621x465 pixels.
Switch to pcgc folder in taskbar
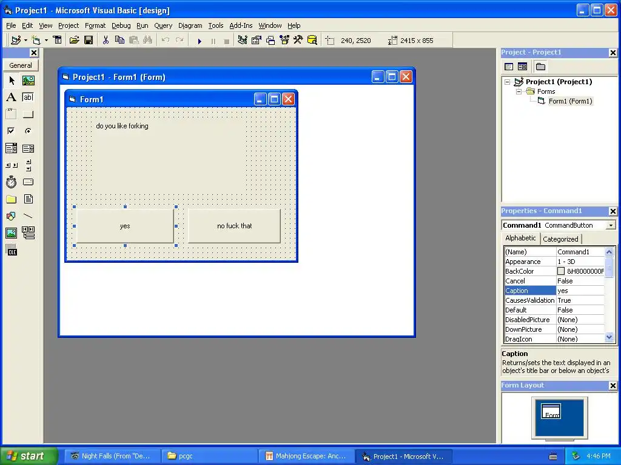tap(210, 456)
